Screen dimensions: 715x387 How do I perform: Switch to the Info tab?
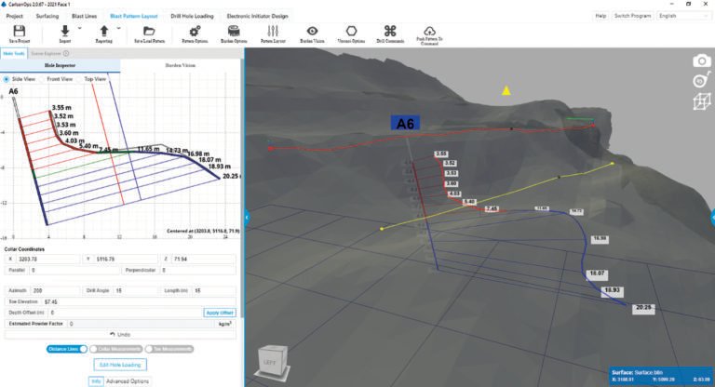[96, 381]
